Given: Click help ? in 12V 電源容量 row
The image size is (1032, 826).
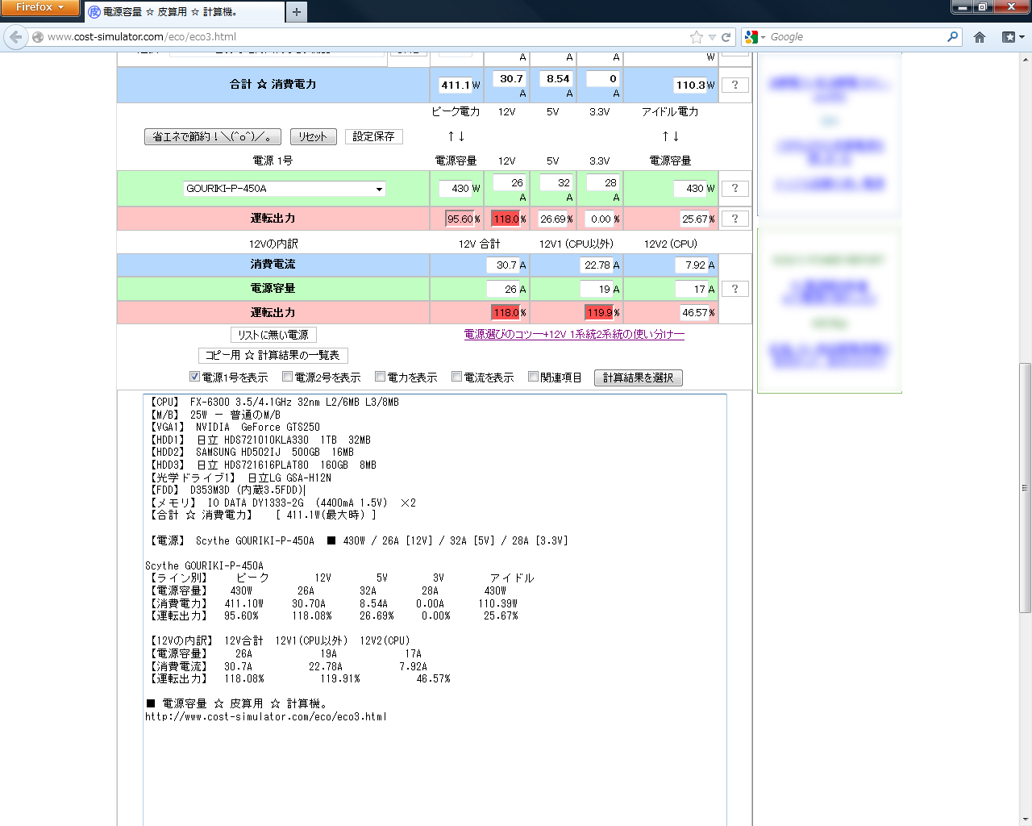Looking at the screenshot, I should 734,289.
